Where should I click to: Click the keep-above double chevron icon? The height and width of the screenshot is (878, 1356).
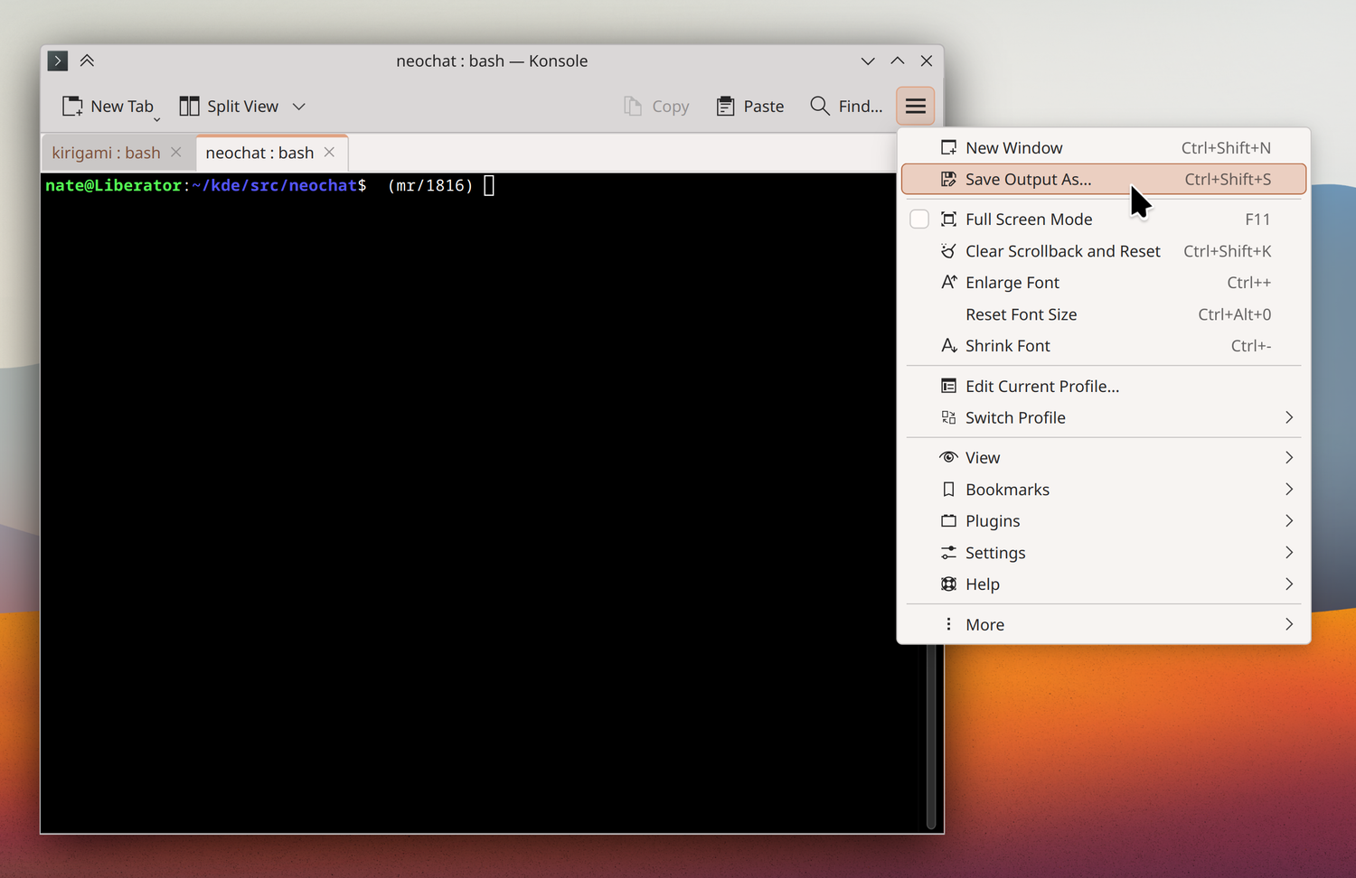coord(87,61)
